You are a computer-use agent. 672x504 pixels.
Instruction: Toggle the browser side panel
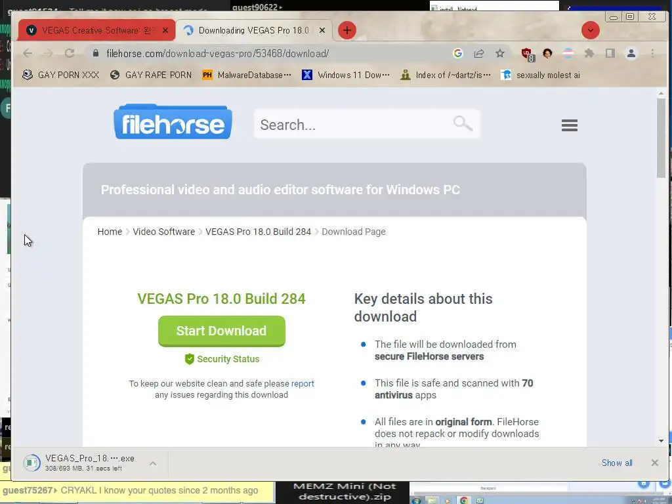(x=610, y=54)
